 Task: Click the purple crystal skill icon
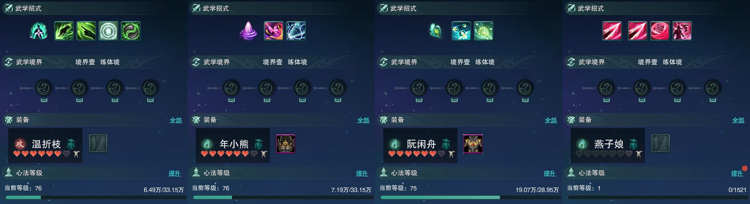click(x=248, y=31)
